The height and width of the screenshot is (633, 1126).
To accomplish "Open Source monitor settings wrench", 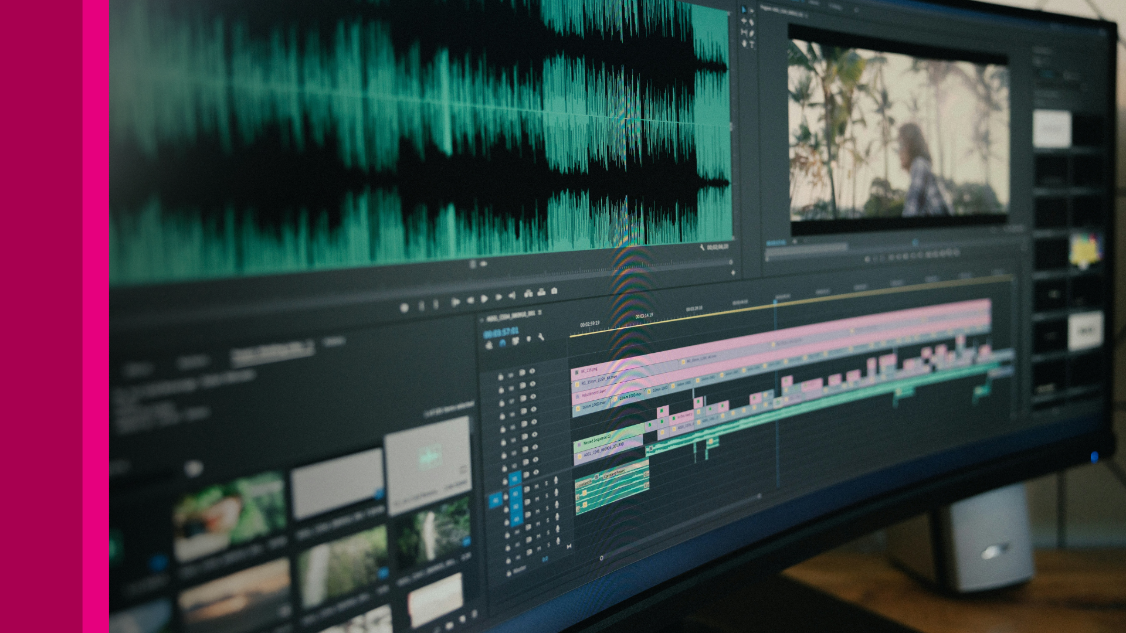I will click(702, 248).
